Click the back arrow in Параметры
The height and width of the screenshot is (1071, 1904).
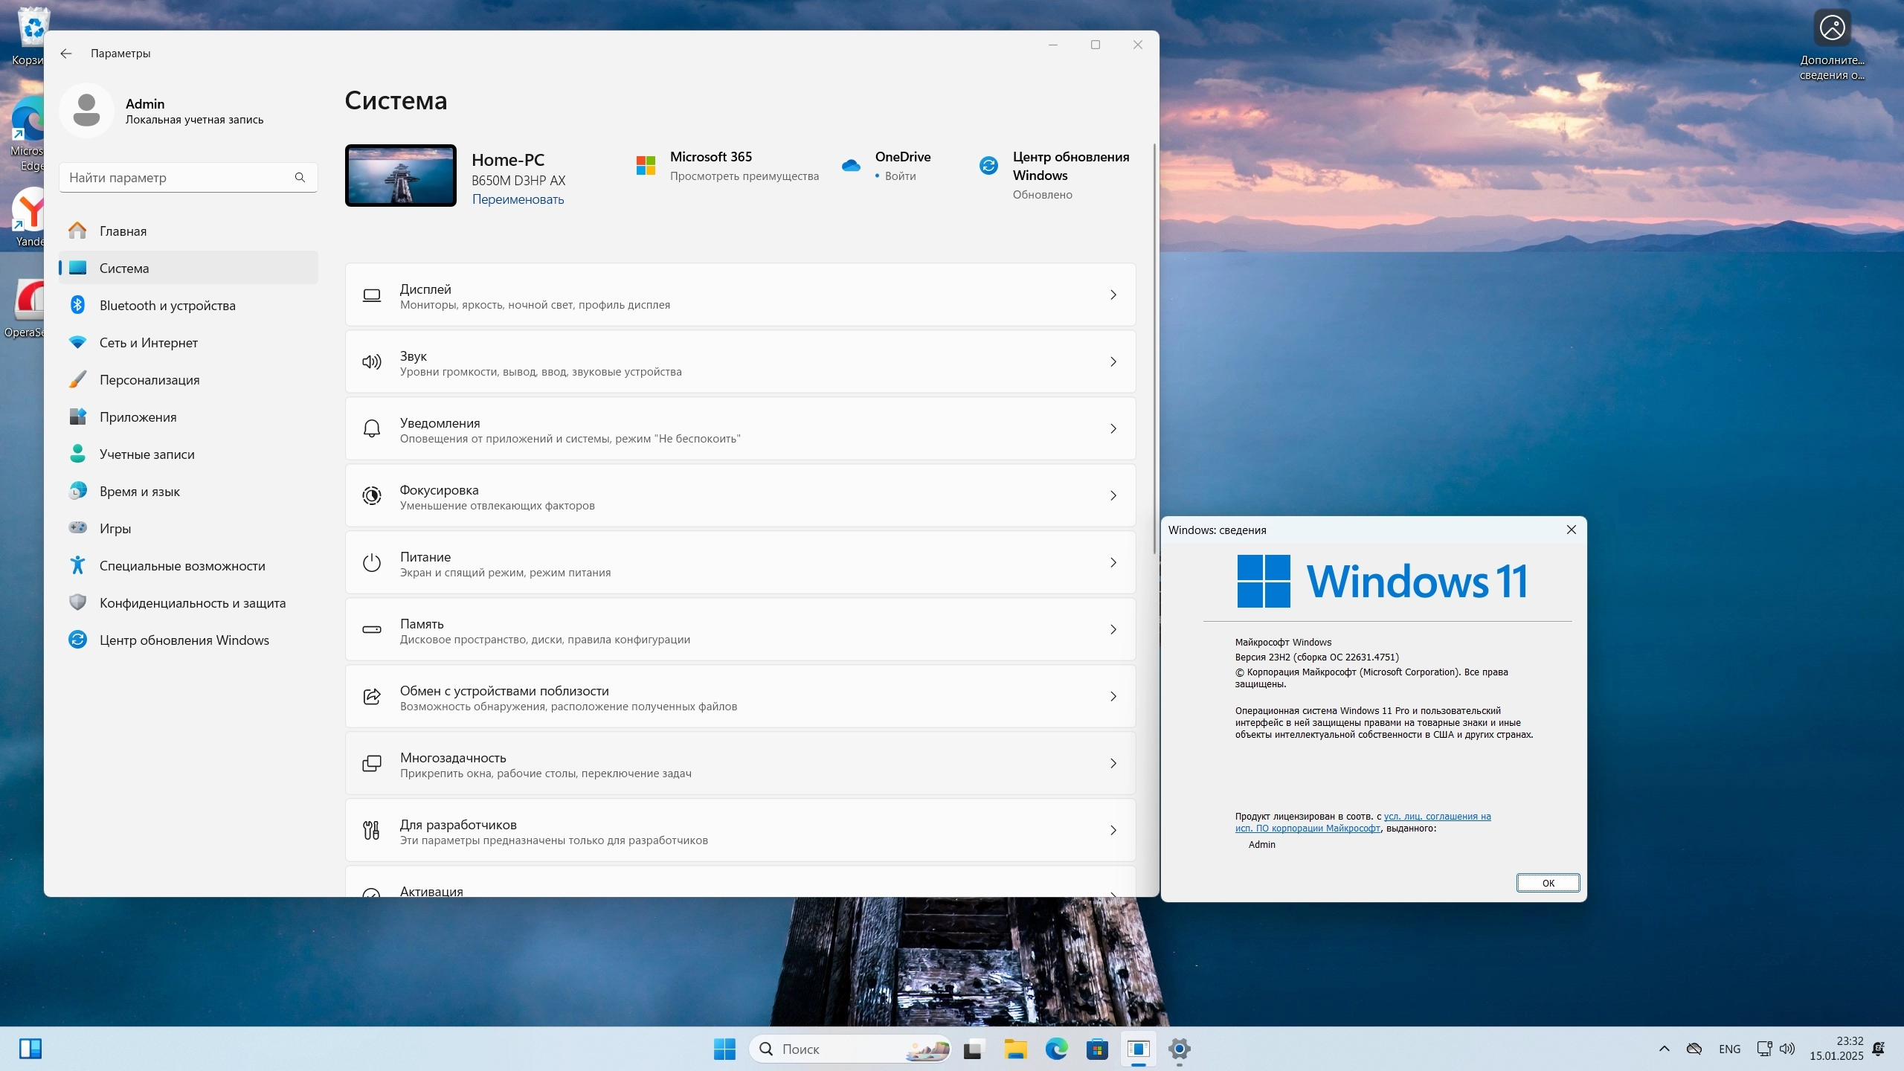[x=66, y=54]
